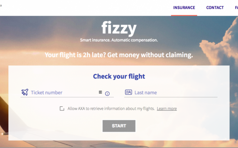This screenshot has width=238, height=148.
Task: Click the 'Allow AXA to retrieve information' label
Action: tap(111, 109)
